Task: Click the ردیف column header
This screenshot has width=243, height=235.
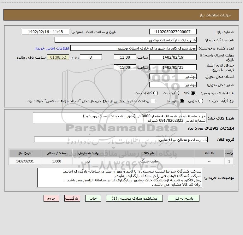Action: click(x=229, y=153)
